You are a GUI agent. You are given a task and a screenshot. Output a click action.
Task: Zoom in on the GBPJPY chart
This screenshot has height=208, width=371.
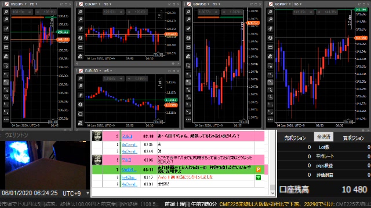(270, 12)
